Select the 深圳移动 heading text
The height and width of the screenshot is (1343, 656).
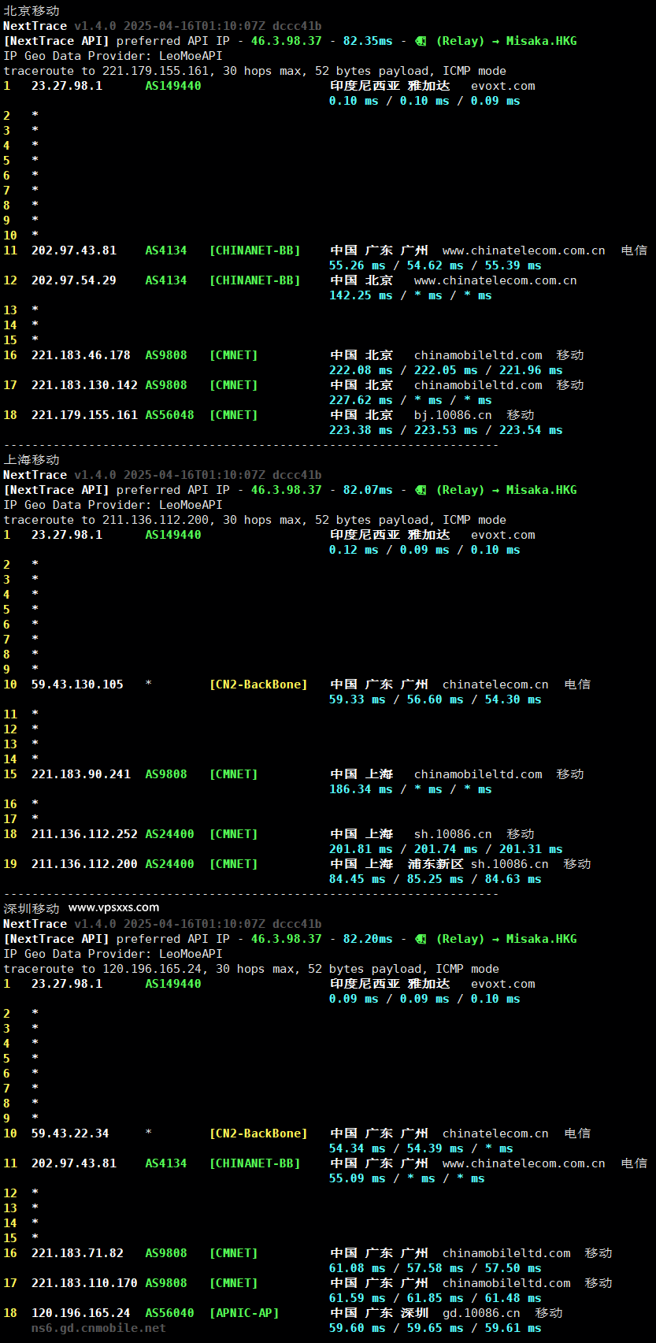tap(32, 908)
